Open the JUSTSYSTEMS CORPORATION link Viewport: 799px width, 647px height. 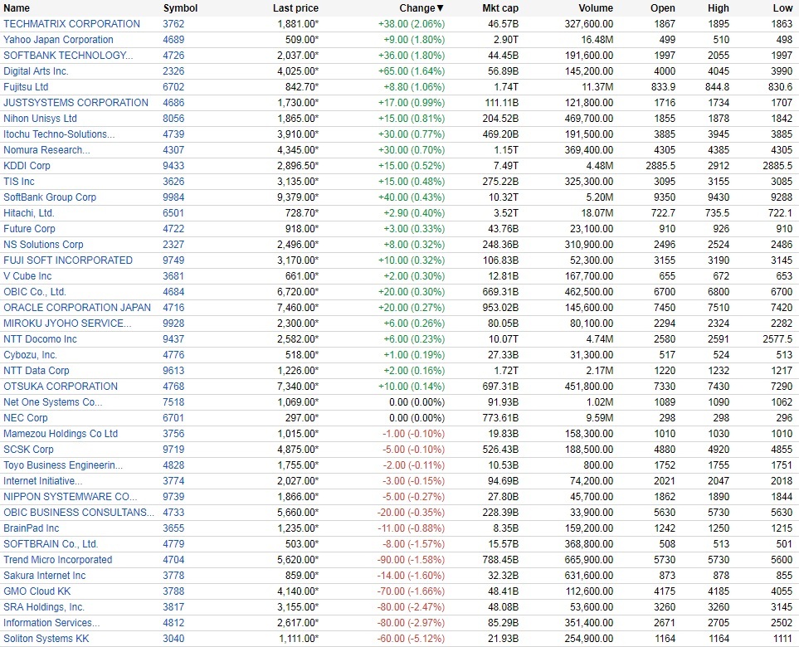[x=76, y=103]
